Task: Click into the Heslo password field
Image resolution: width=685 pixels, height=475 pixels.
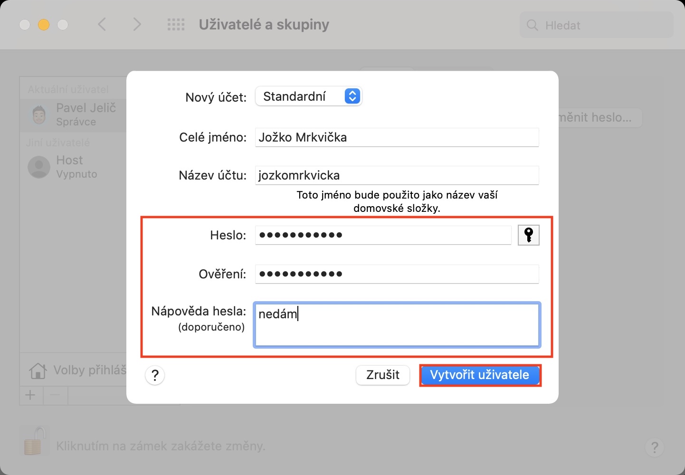Action: coord(382,235)
